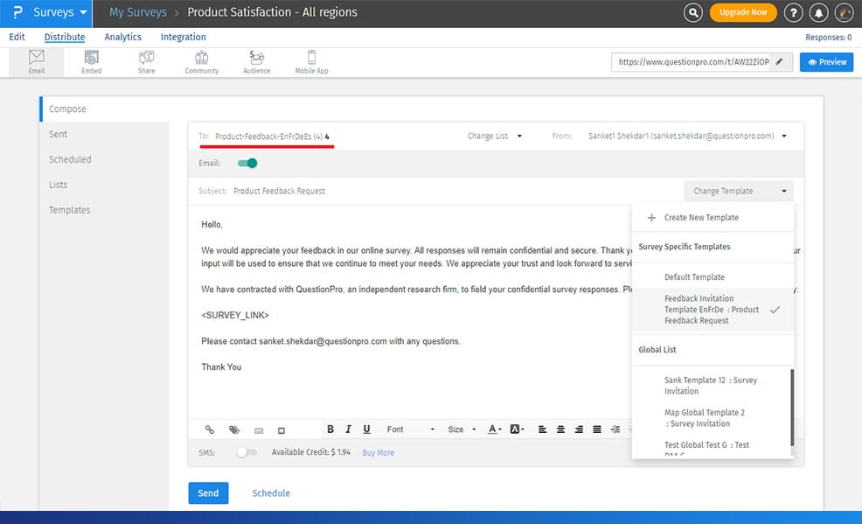This screenshot has height=524, width=862.
Task: Open the Embed distribution option
Action: (x=91, y=61)
